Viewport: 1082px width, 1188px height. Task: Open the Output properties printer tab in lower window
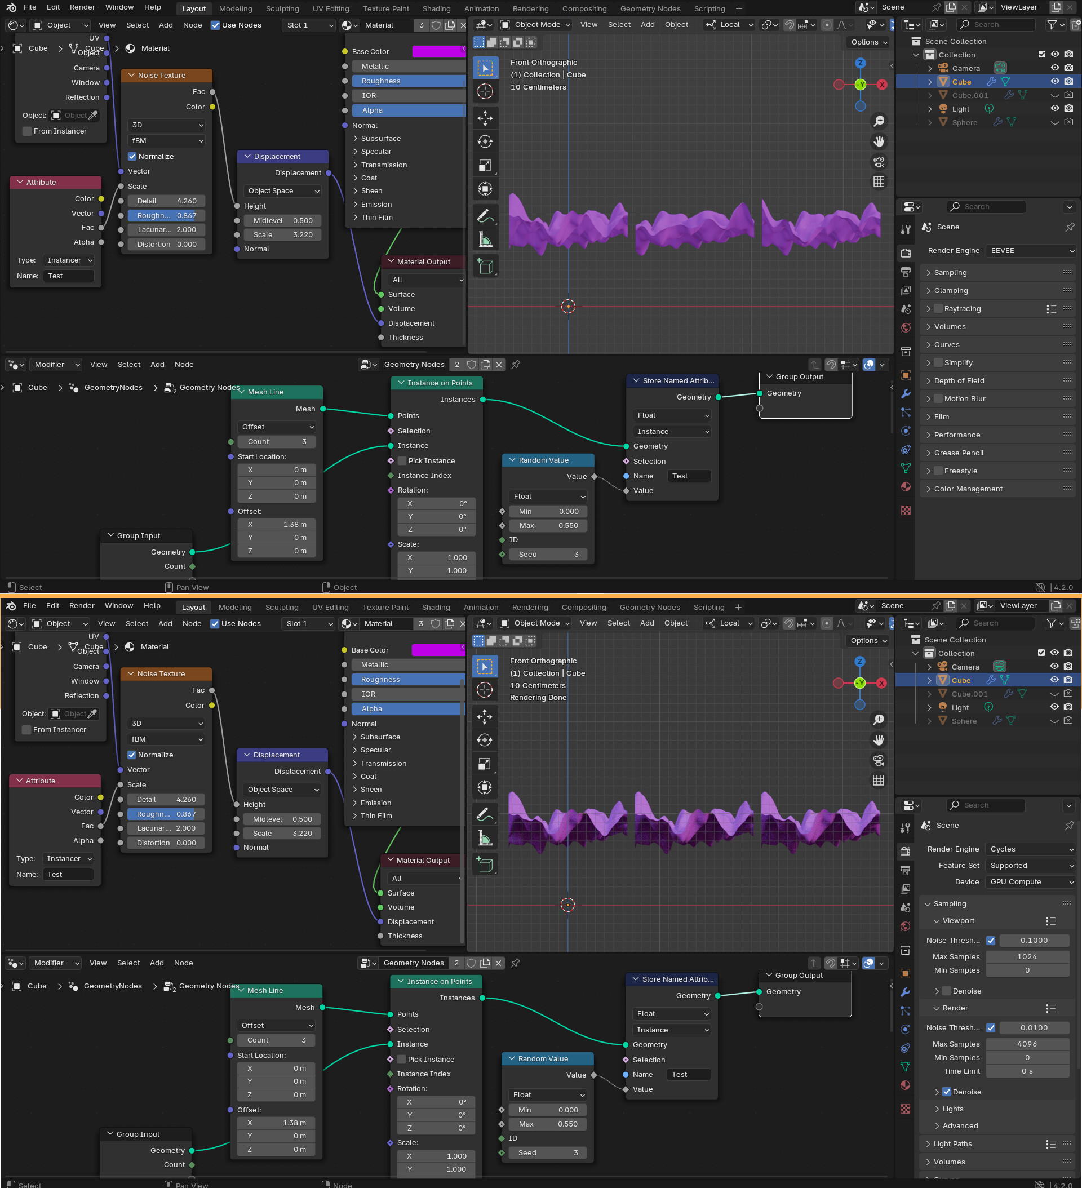point(905,870)
